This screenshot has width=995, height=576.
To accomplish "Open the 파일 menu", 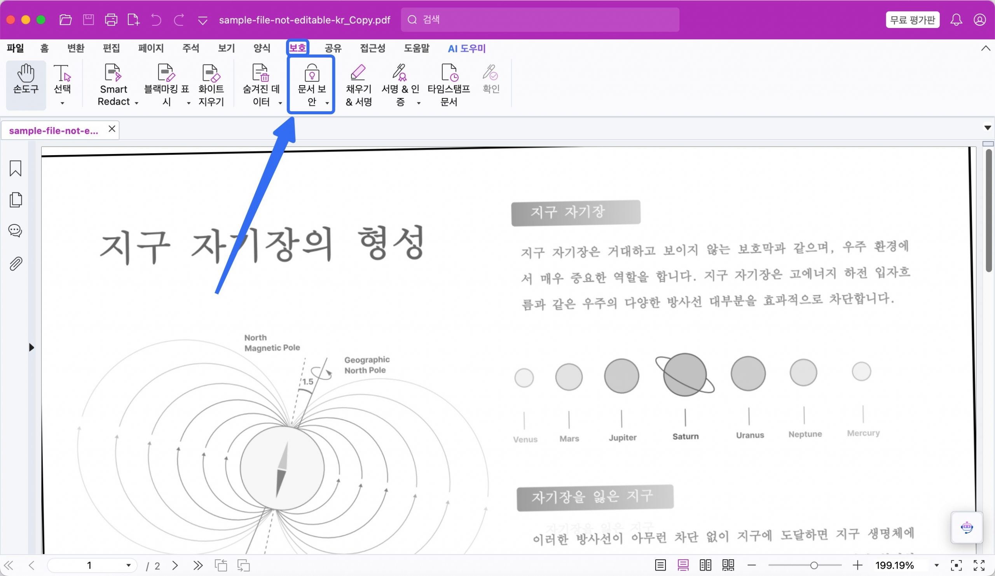I will click(x=16, y=48).
